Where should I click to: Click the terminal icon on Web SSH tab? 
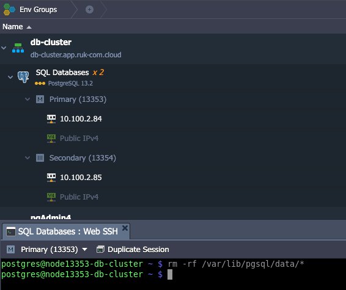tap(11, 231)
